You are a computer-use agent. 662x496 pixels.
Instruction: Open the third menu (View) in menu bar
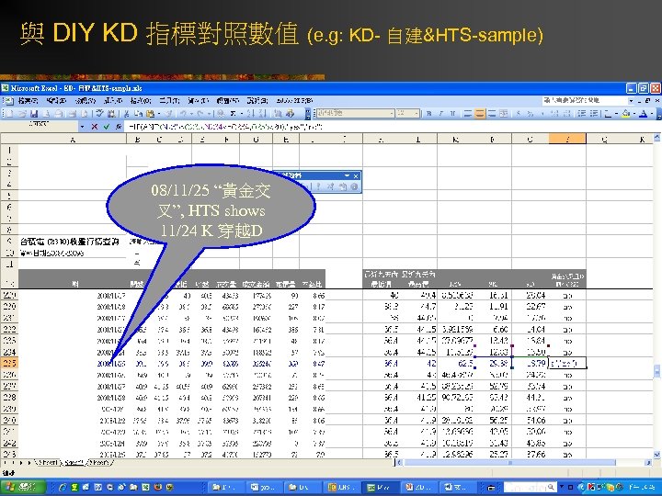pos(86,100)
